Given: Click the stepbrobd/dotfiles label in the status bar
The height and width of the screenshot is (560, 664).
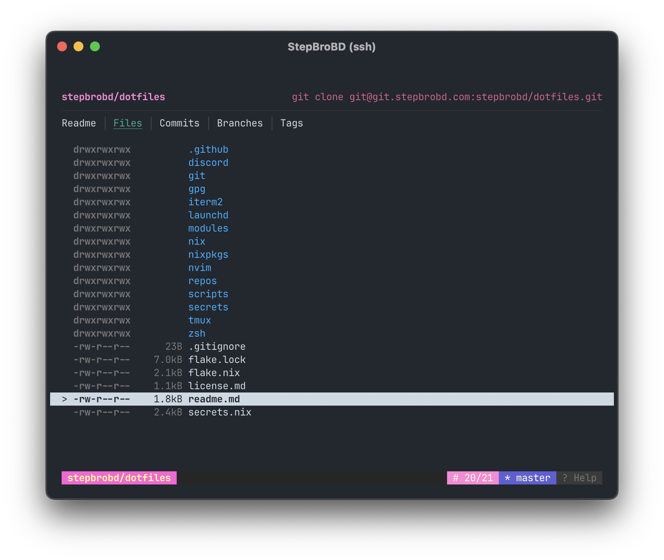Looking at the screenshot, I should point(119,477).
